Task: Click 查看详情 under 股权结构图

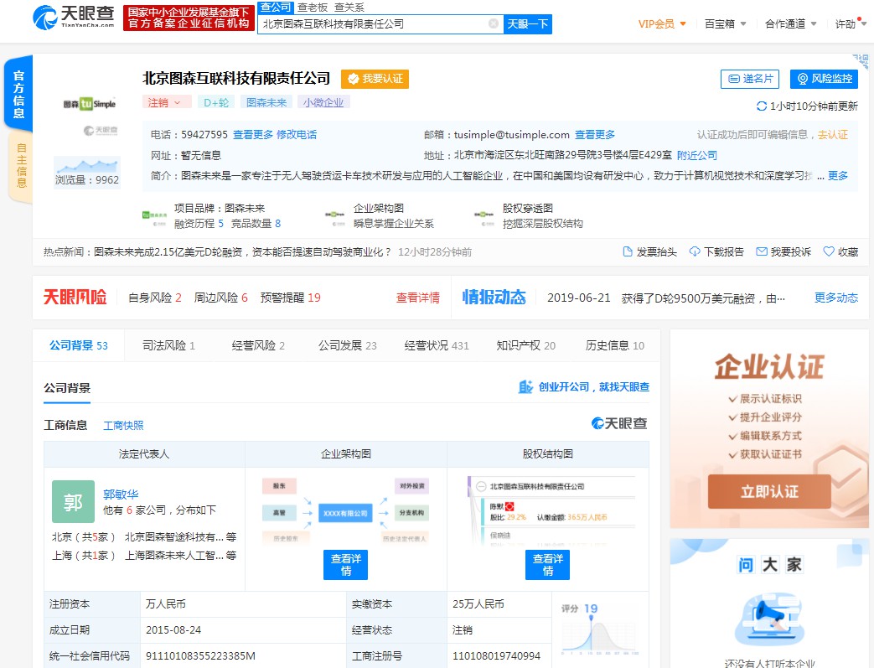Action: coord(547,564)
